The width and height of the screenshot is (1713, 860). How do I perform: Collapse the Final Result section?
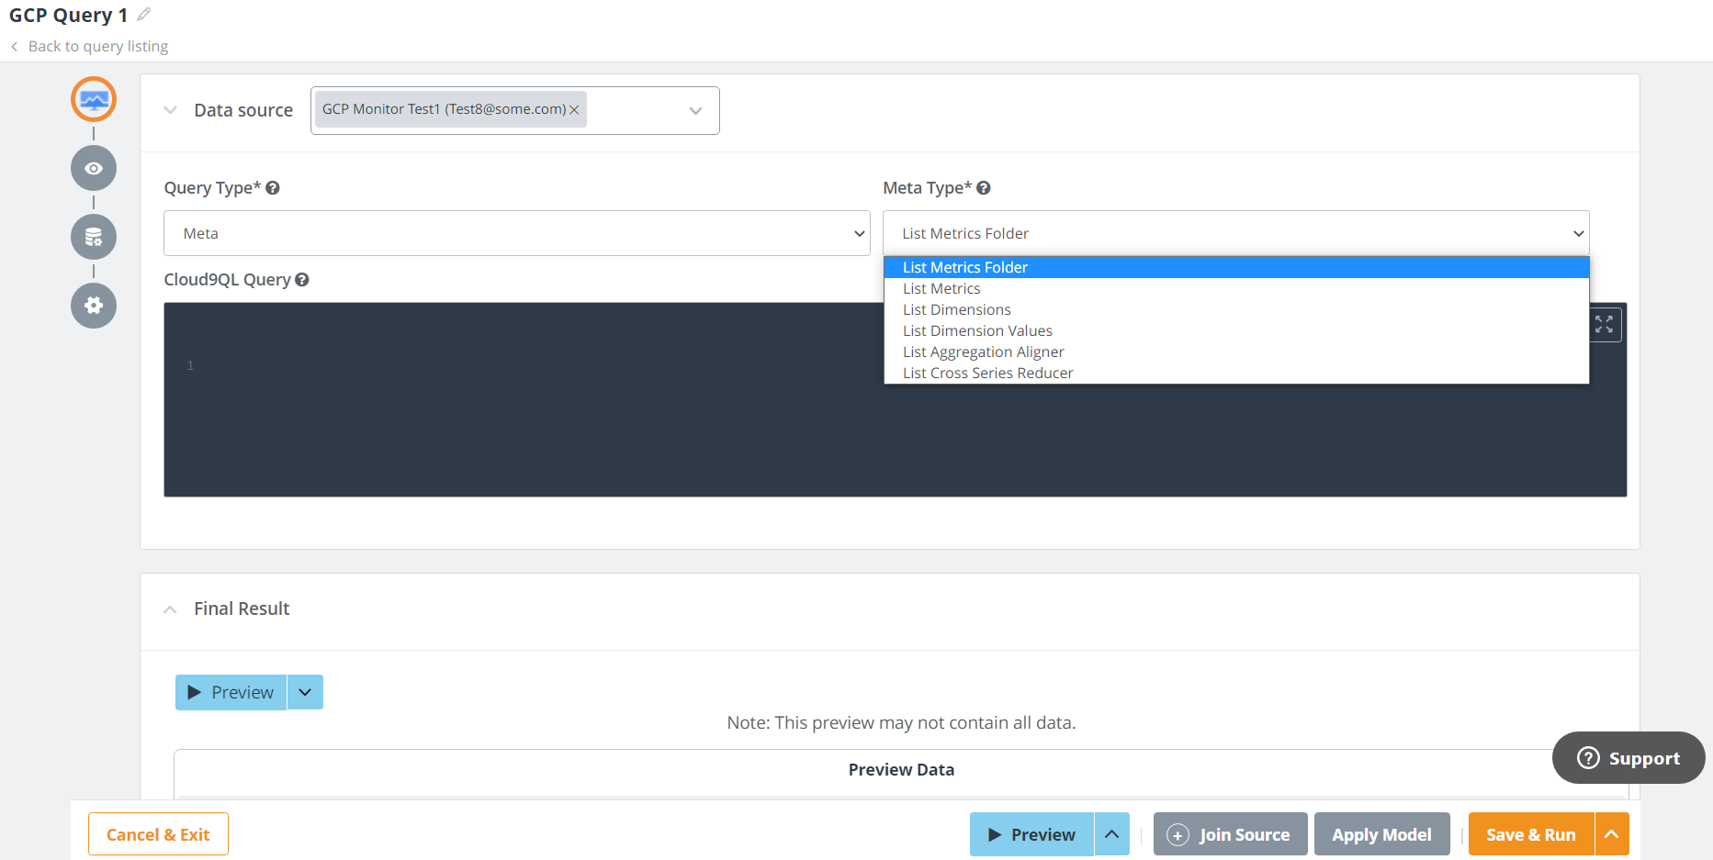(170, 609)
